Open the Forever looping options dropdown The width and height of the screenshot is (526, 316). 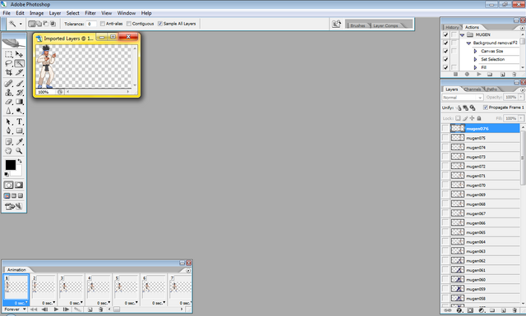pyautogui.click(x=15, y=309)
